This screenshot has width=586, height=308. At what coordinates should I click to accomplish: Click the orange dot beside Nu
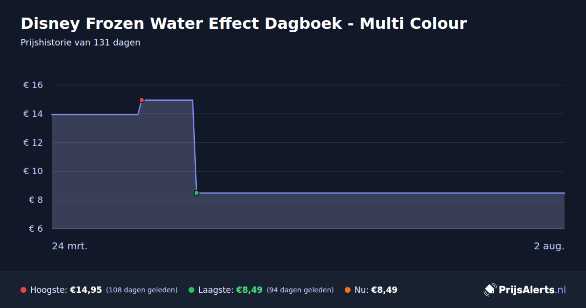[348, 290]
